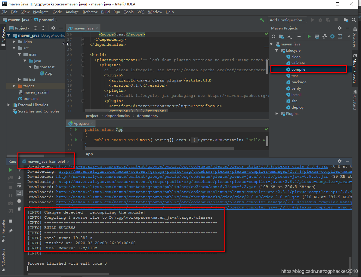This screenshot has width=361, height=277.
Task: Open the Database side tool window
Action: tap(355, 37)
